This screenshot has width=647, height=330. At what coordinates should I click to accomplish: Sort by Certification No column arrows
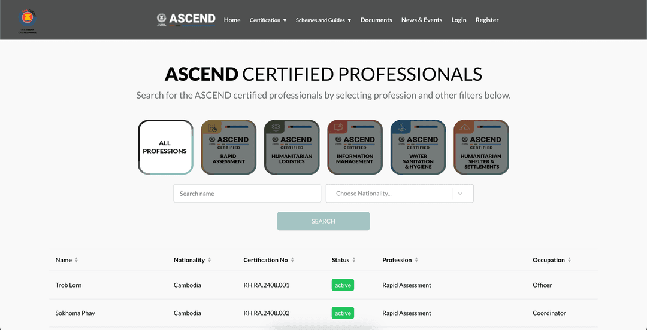(x=292, y=261)
